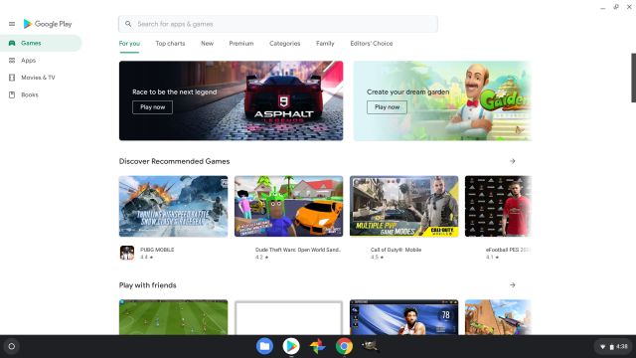The width and height of the screenshot is (636, 358).
Task: Browse the Categories tab
Action: [x=285, y=44]
